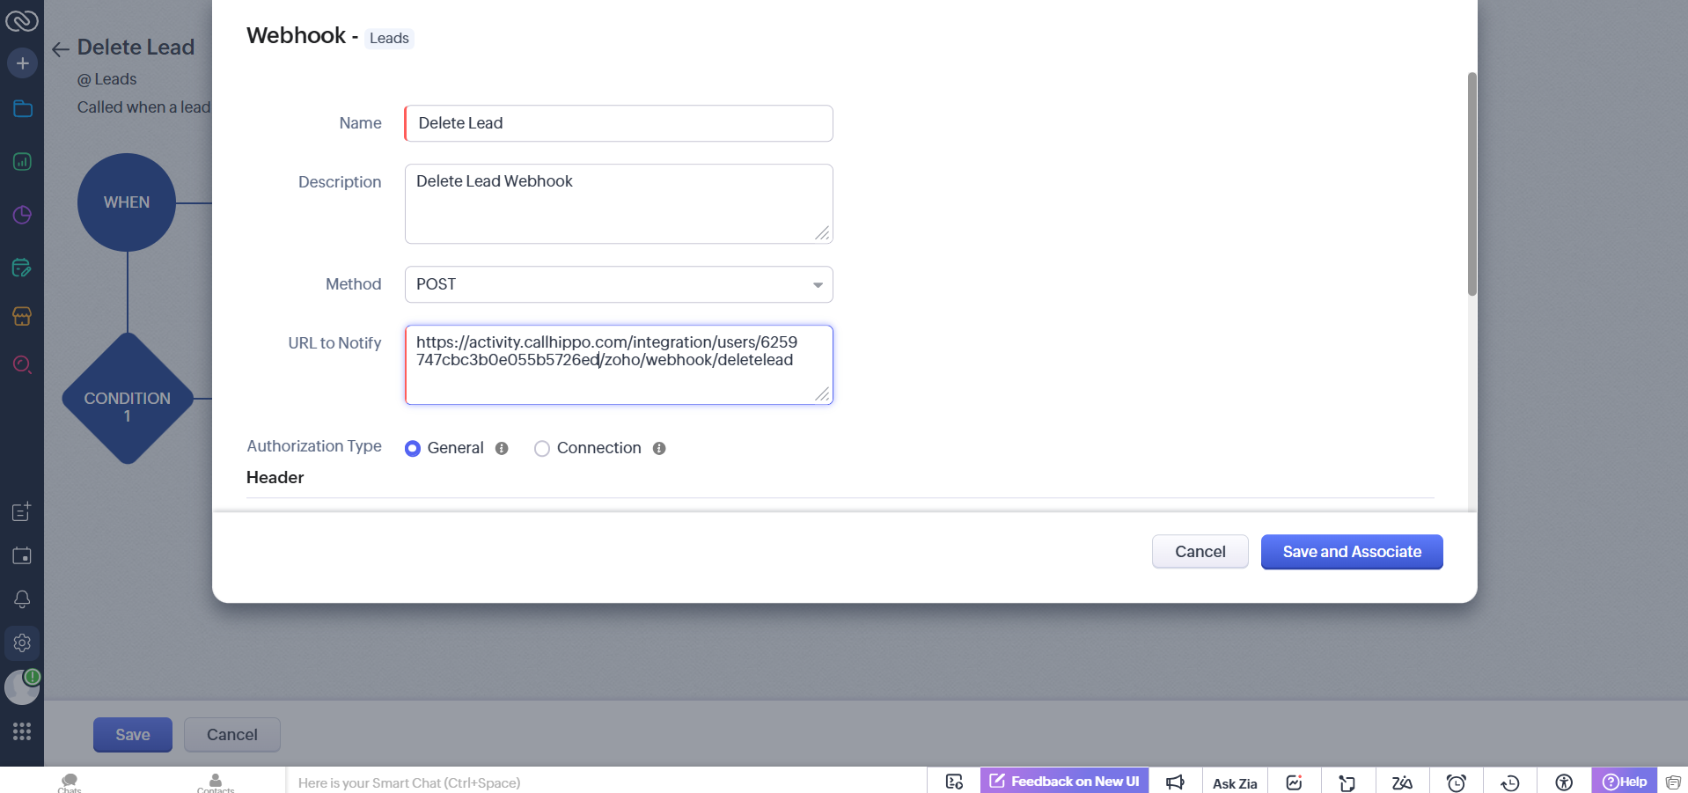Click the CONDITION 1 workflow node
This screenshot has height=793, width=1688.
(128, 399)
